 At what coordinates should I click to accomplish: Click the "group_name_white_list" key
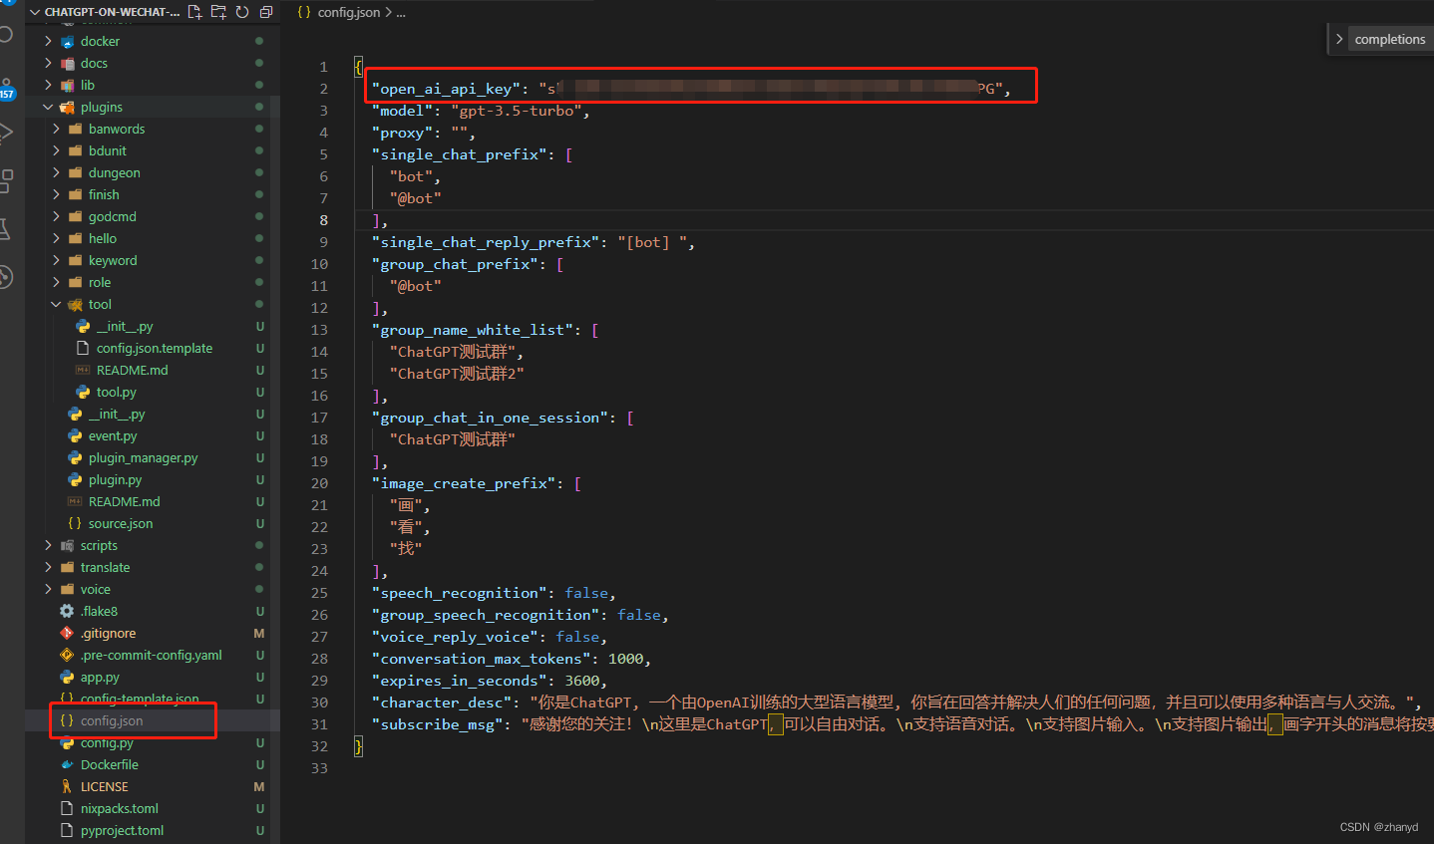(x=473, y=330)
